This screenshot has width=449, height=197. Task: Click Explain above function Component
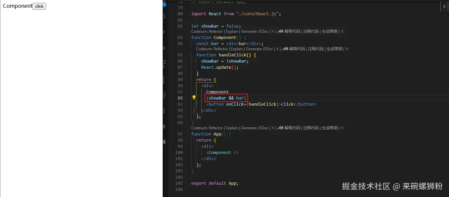(x=232, y=31)
